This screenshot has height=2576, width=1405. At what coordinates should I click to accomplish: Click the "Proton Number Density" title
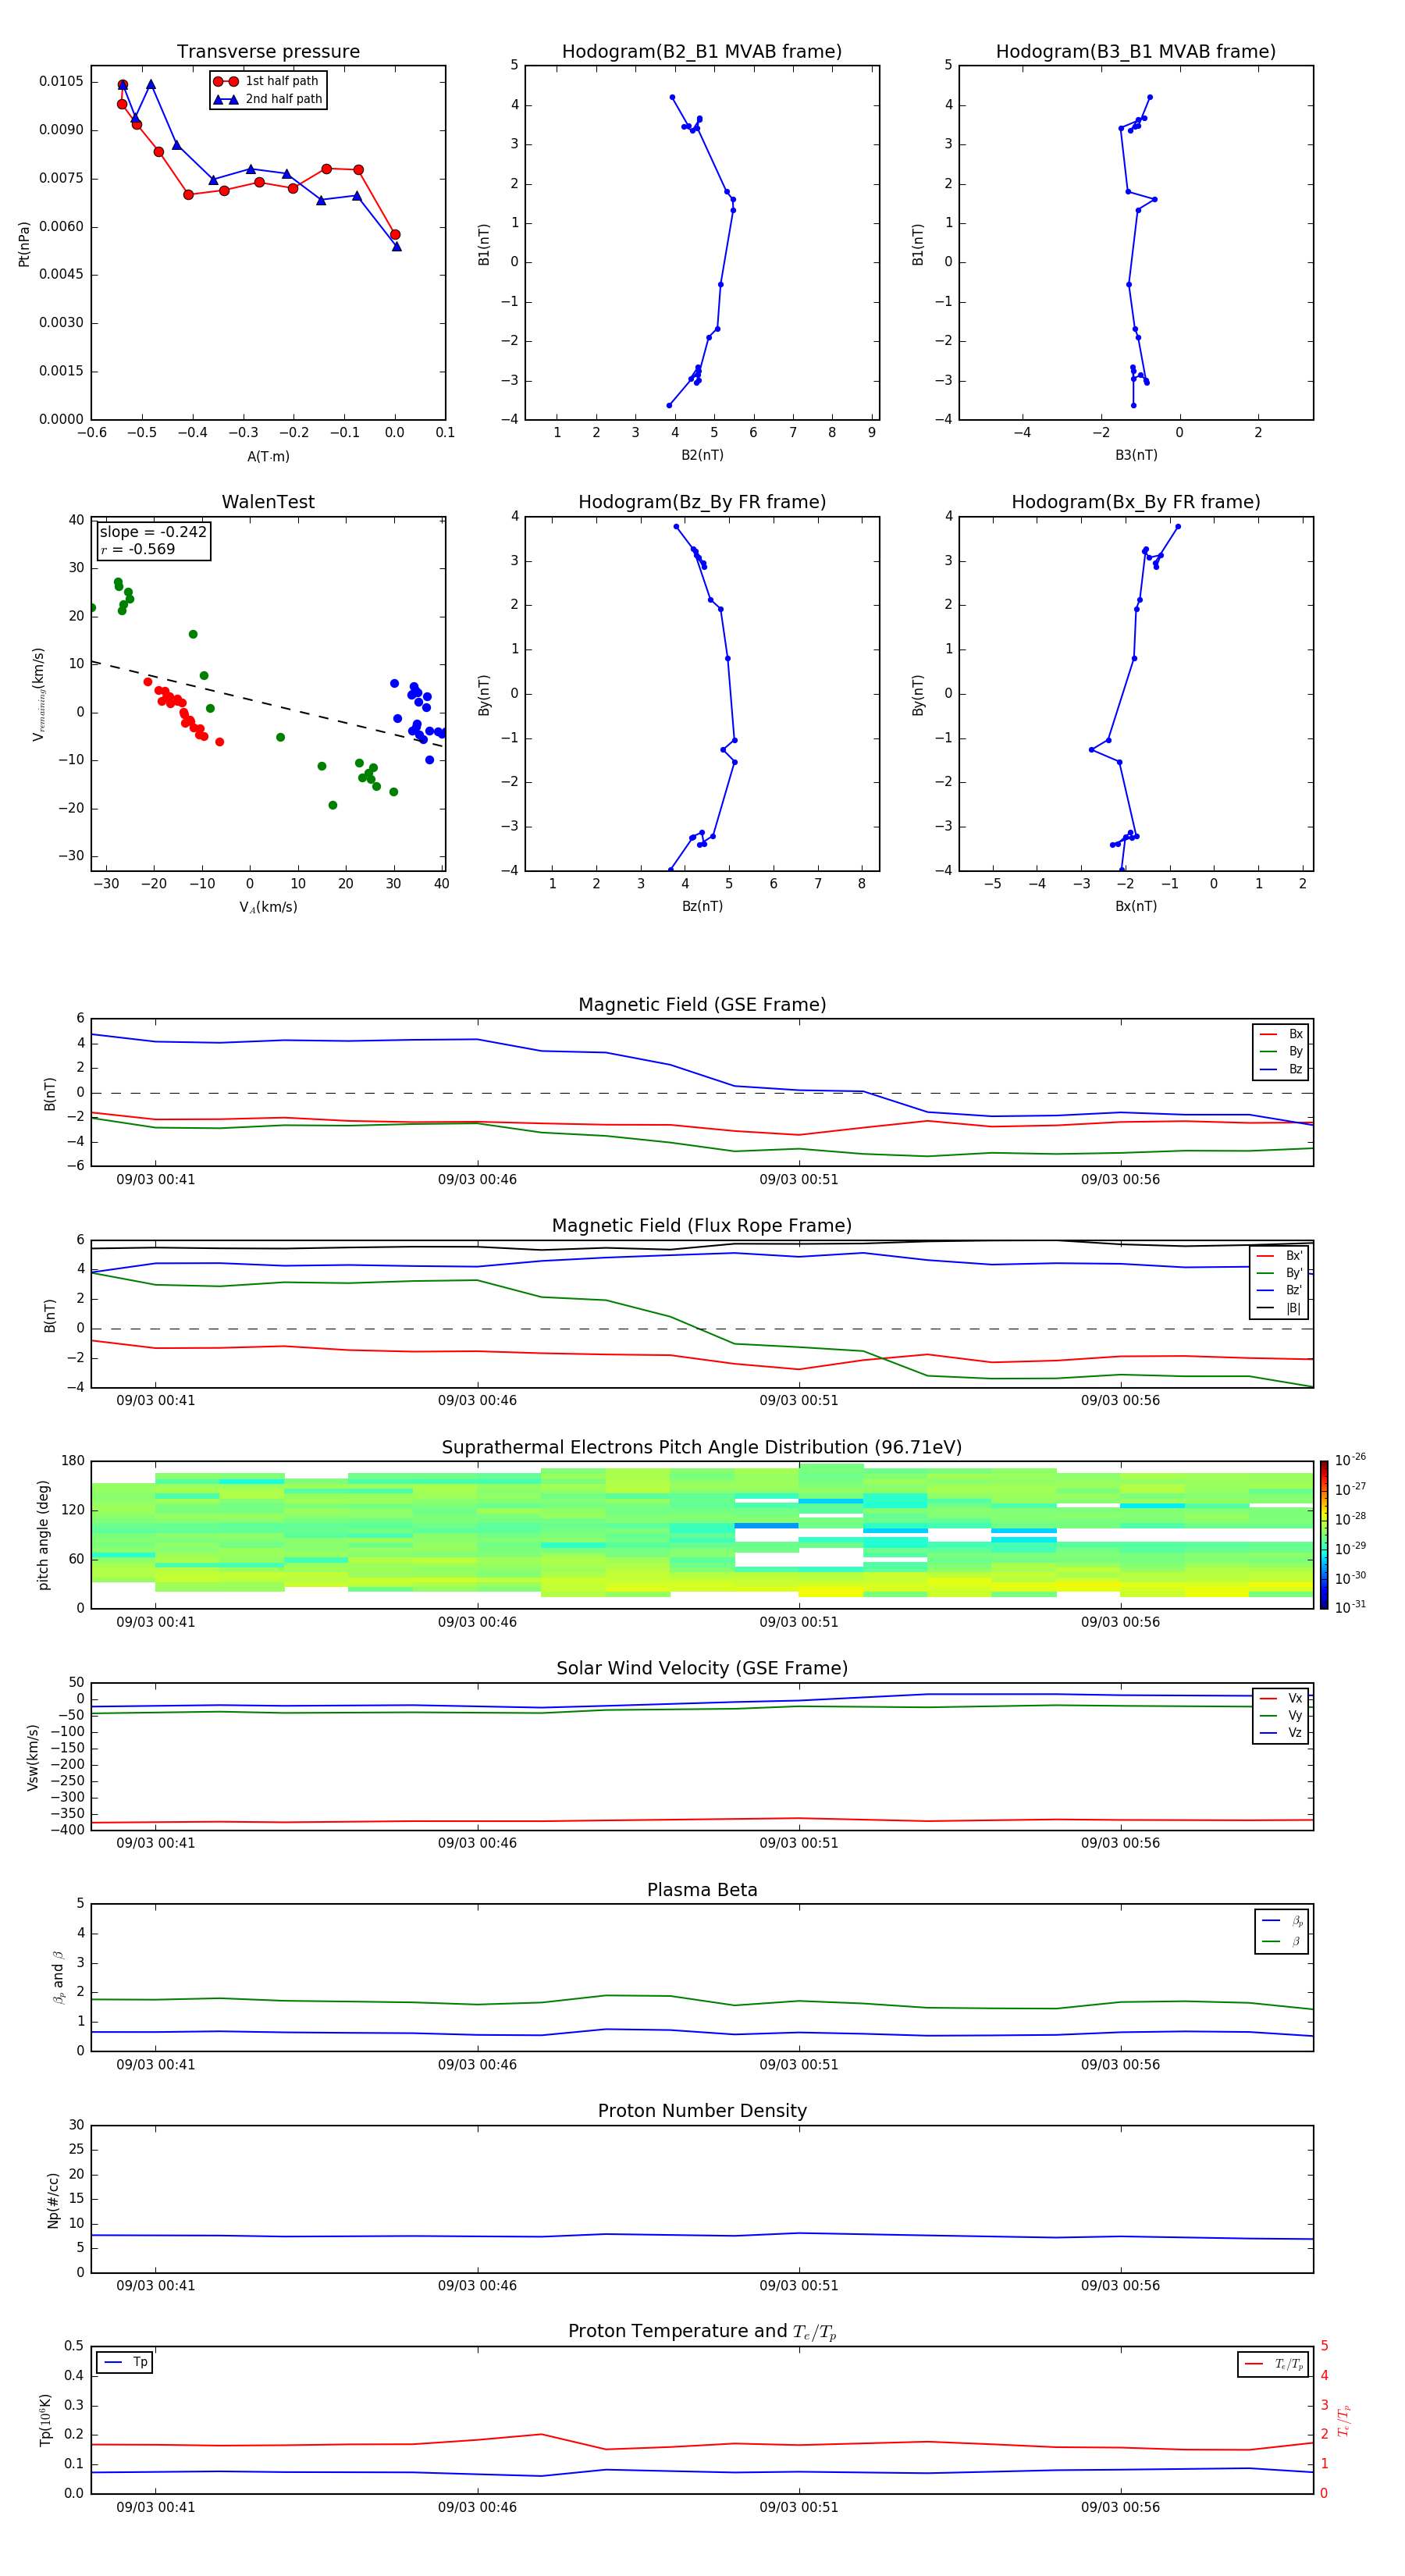(x=702, y=2111)
